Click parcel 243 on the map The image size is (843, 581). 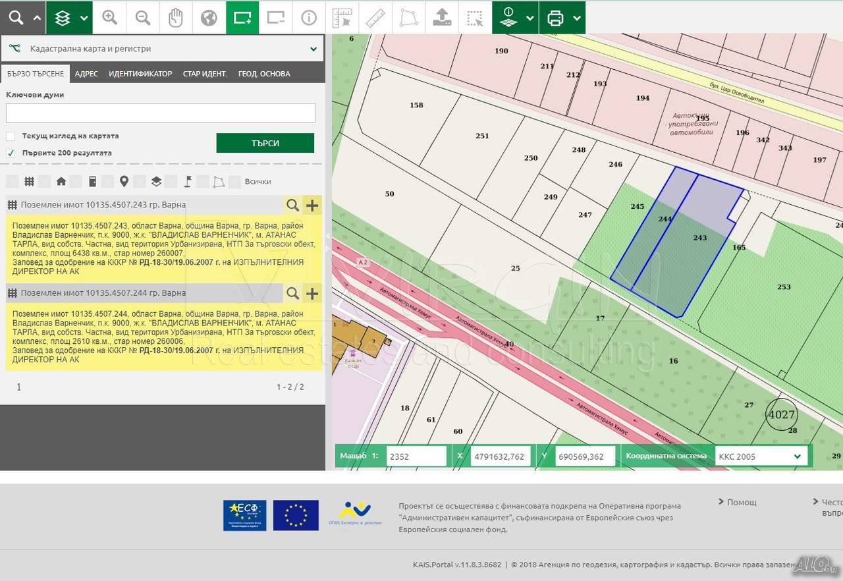[699, 238]
